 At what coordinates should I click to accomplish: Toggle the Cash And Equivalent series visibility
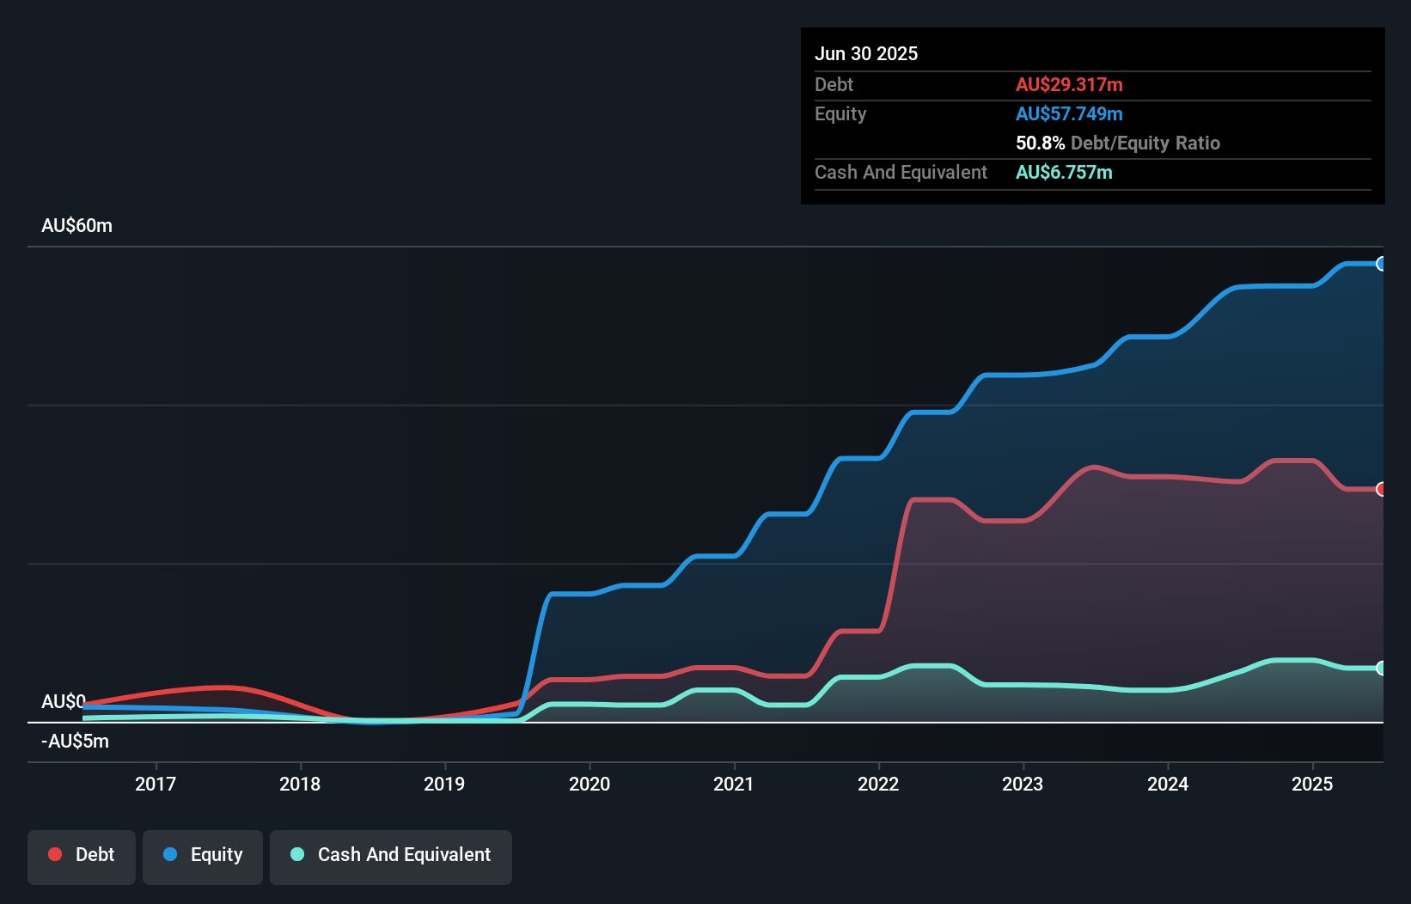[391, 855]
